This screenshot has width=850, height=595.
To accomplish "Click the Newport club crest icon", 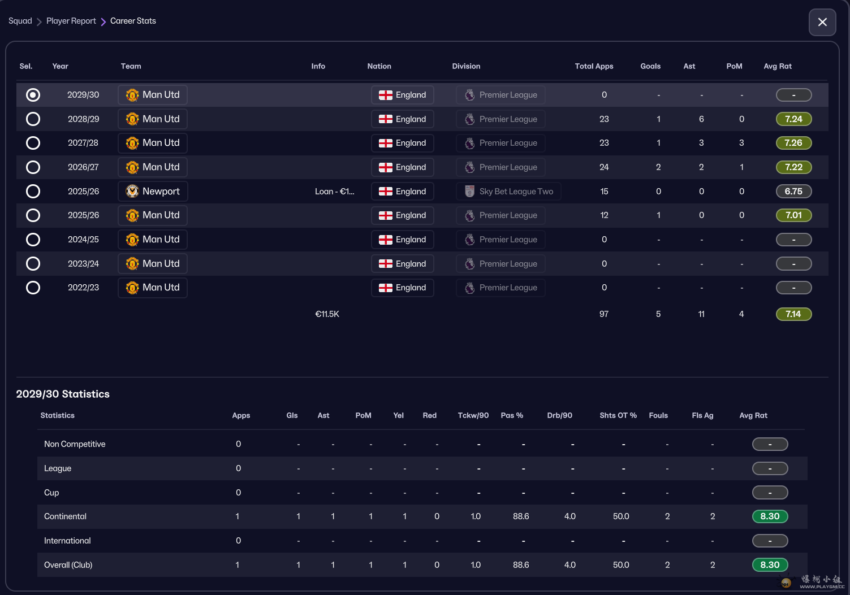I will coord(132,192).
